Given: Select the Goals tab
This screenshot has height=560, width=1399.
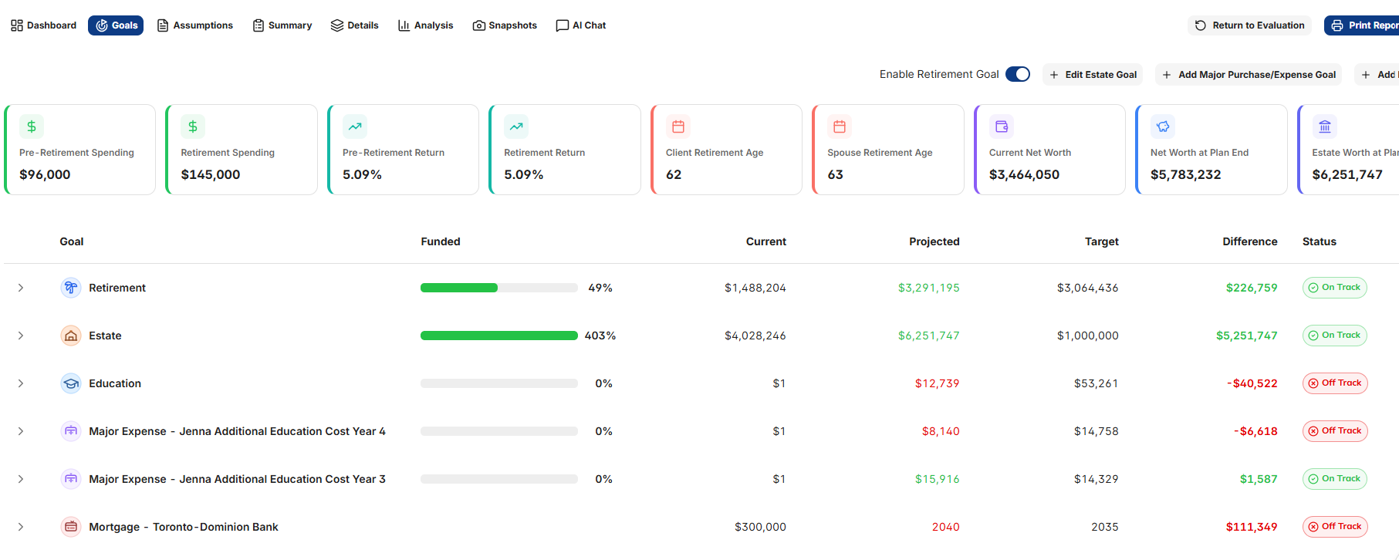Looking at the screenshot, I should pyautogui.click(x=116, y=25).
